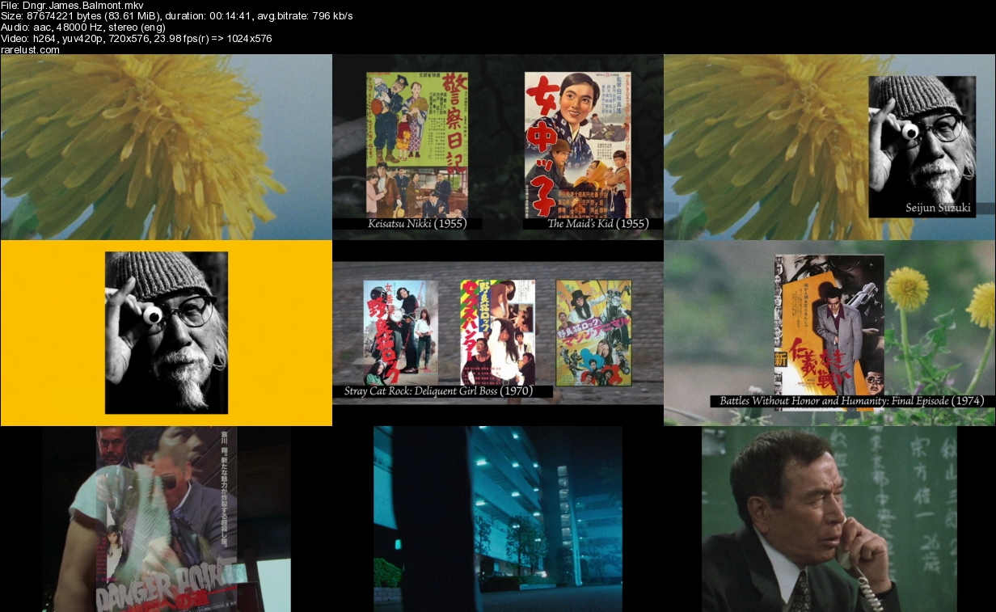Click The Maid's Kid (1955) caption
The image size is (996, 612).
(x=597, y=223)
